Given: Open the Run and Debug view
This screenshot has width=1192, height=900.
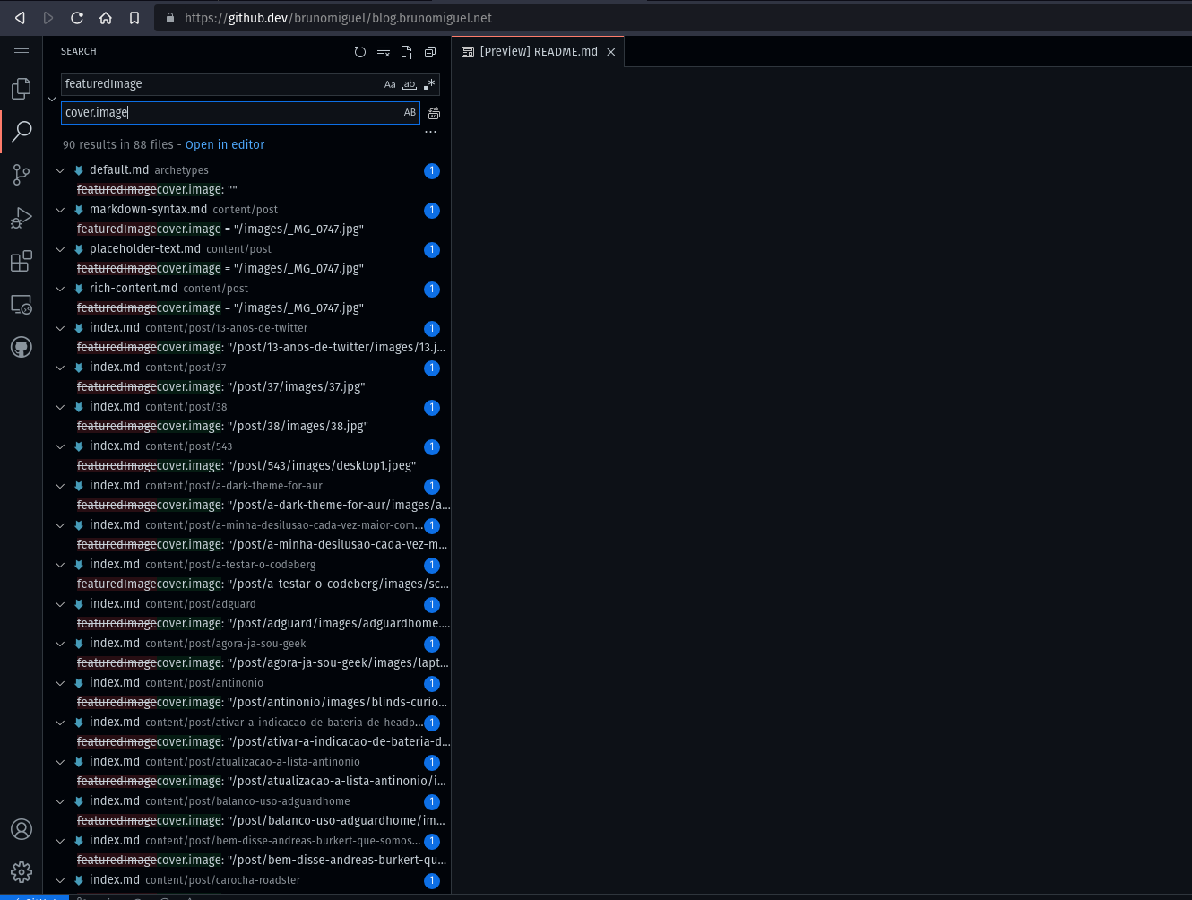Looking at the screenshot, I should click(22, 218).
